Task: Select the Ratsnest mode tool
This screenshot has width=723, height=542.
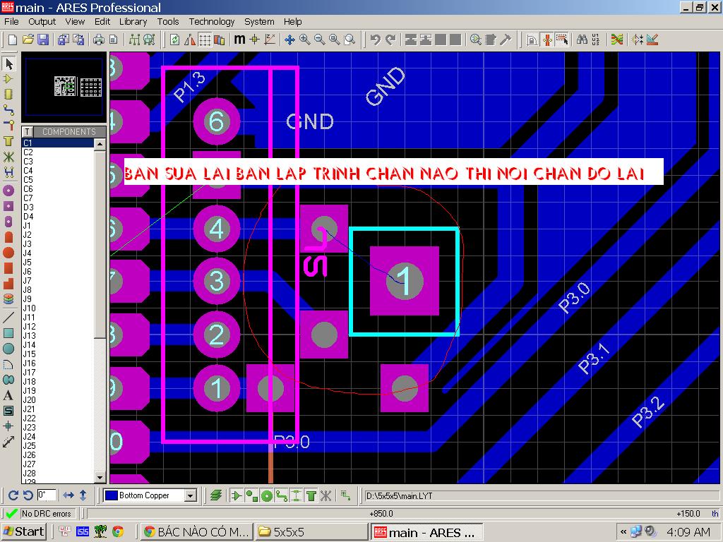Action: (8, 157)
